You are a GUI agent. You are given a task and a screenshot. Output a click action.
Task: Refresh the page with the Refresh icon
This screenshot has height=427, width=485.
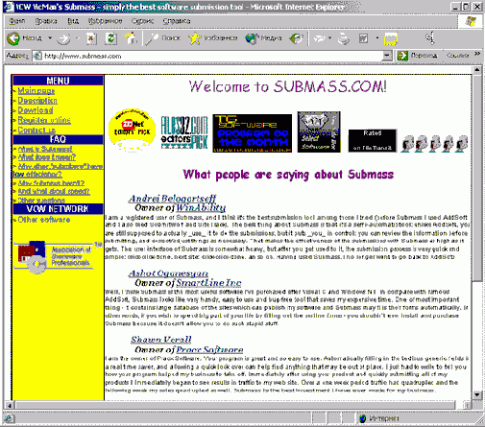tap(110, 38)
